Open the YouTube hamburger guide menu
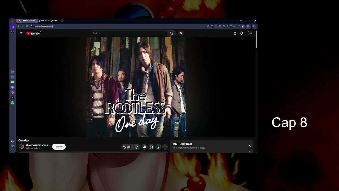 21,33
